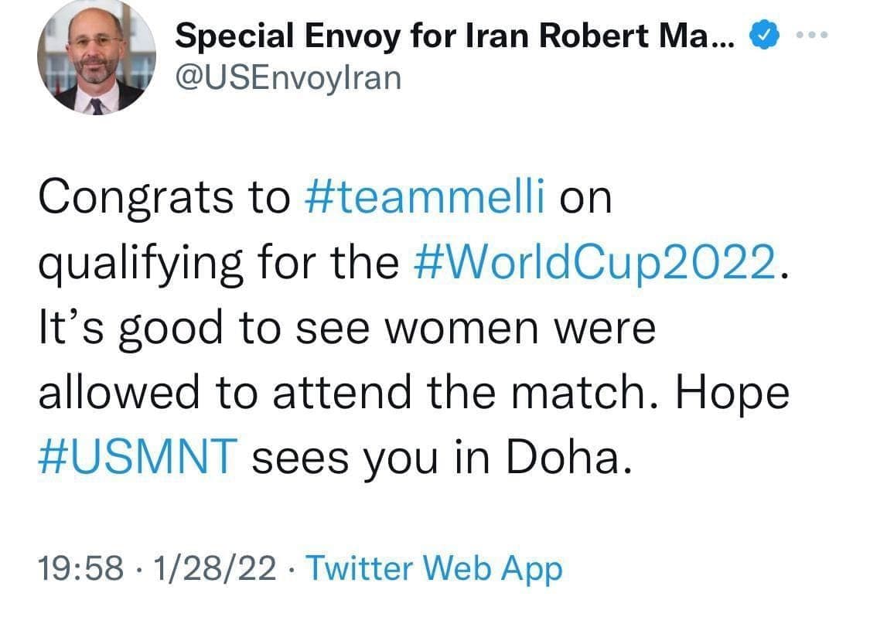Open the @USEnvoyIran handle profile
870x617 pixels.
coord(288,77)
